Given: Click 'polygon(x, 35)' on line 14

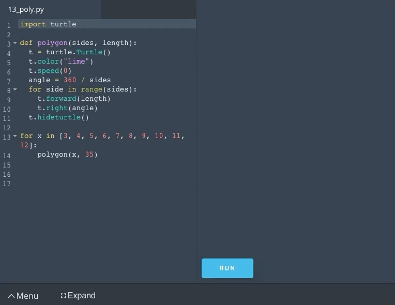Looking at the screenshot, I should (x=67, y=155).
